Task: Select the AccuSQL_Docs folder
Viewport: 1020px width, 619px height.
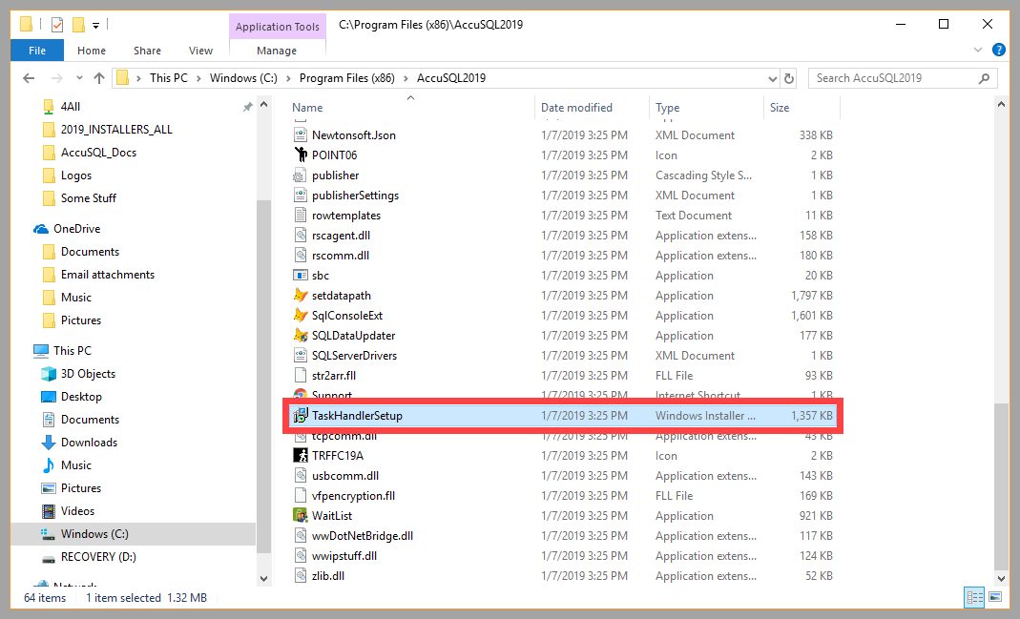Action: click(98, 153)
